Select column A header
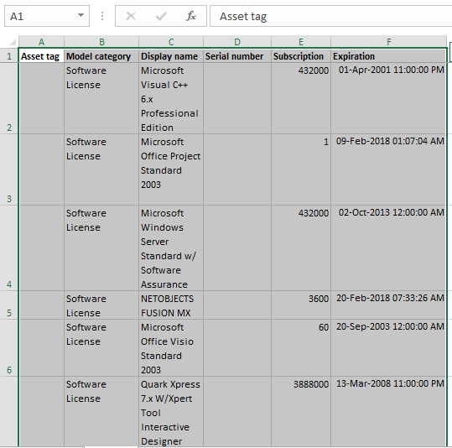 (x=42, y=42)
